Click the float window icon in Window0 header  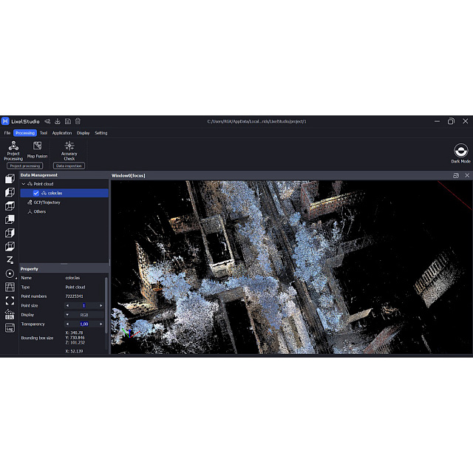(x=456, y=176)
